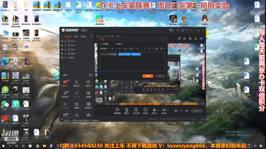The width and height of the screenshot is (266, 149).
Task: Click the start streaming button at bottom right
Action: (197, 111)
